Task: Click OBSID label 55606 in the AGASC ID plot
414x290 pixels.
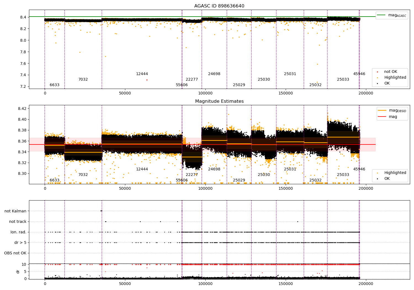Action: point(182,85)
